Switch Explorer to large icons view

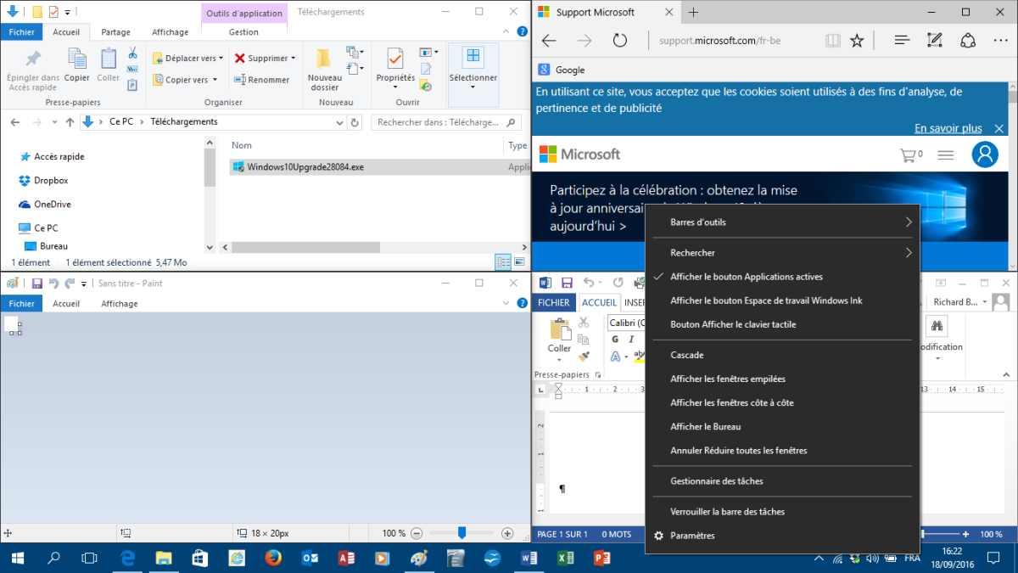coord(521,262)
